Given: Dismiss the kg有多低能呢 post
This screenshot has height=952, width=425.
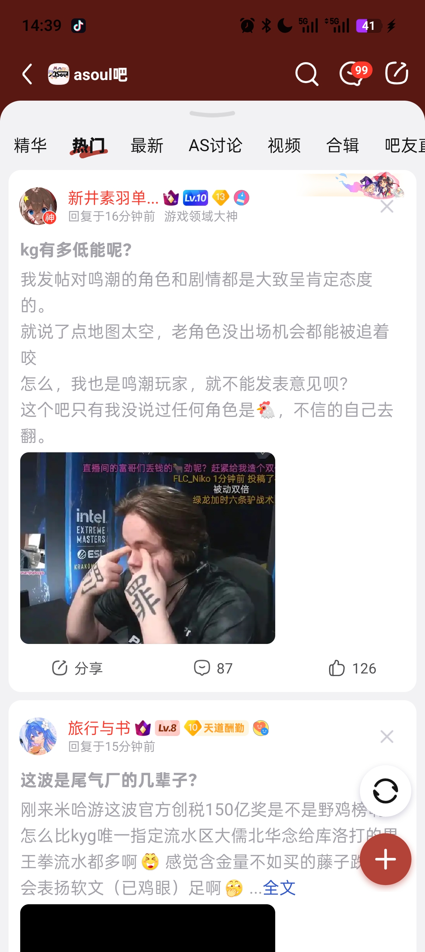Looking at the screenshot, I should (x=387, y=207).
